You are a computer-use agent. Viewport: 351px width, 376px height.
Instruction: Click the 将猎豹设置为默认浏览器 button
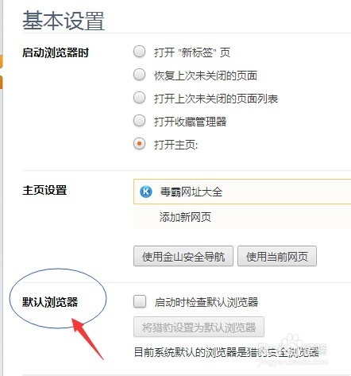[x=199, y=327]
